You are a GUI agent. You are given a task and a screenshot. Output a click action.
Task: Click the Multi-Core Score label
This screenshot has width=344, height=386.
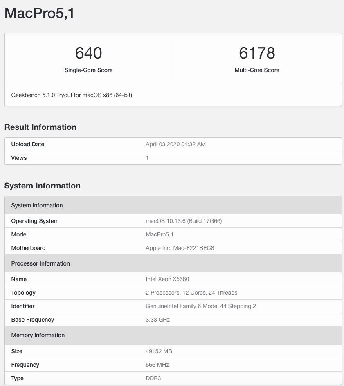257,70
